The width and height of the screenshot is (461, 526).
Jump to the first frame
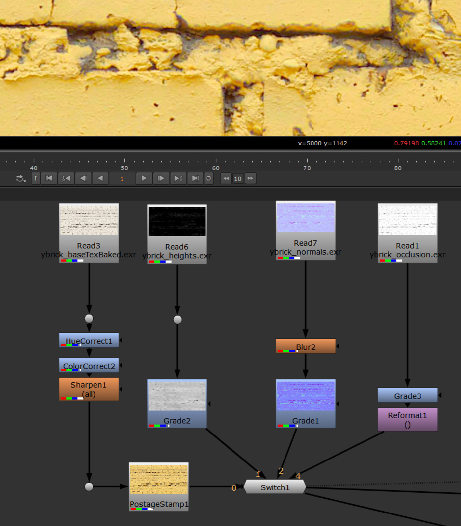49,178
